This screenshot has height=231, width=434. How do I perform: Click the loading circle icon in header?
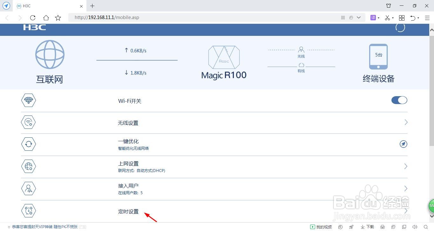400,27
